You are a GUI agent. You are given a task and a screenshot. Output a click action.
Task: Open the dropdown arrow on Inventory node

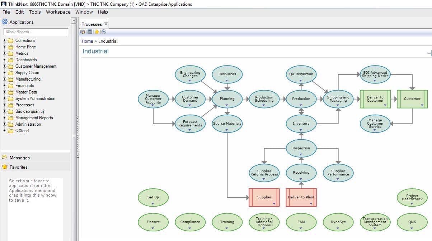tap(301, 130)
